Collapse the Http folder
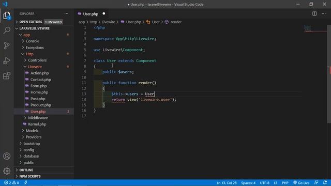Viewport: 331px width, 186px height. pyautogui.click(x=44, y=54)
